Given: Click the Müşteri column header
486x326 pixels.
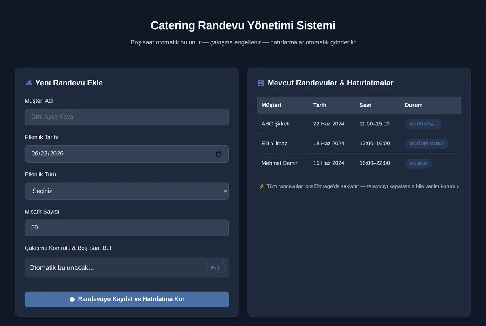Looking at the screenshot, I should [x=271, y=105].
